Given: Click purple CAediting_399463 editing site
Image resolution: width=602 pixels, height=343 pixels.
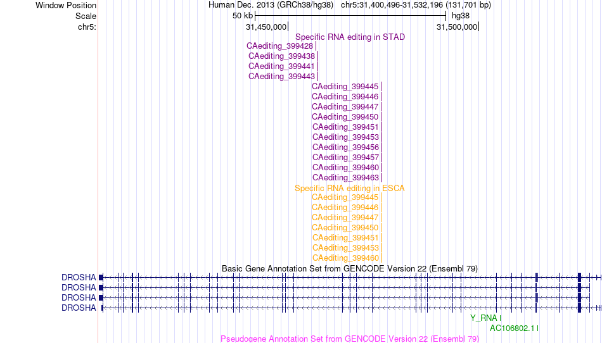Looking at the screenshot, I should pos(345,178).
